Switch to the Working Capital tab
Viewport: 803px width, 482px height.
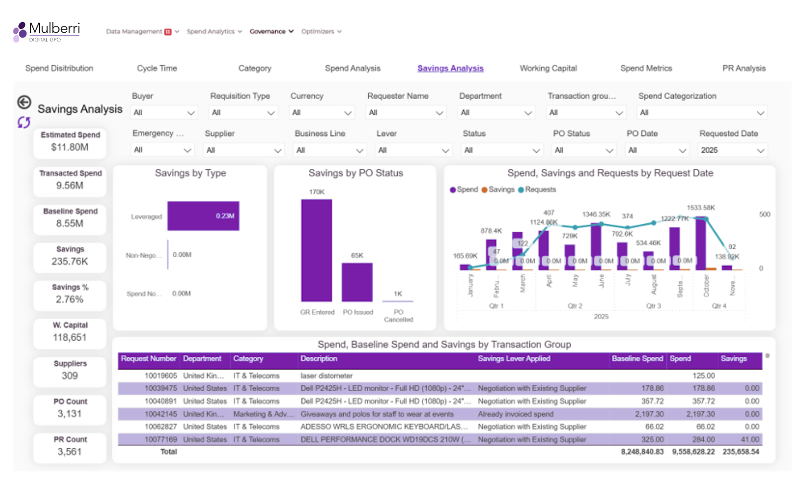click(x=548, y=68)
